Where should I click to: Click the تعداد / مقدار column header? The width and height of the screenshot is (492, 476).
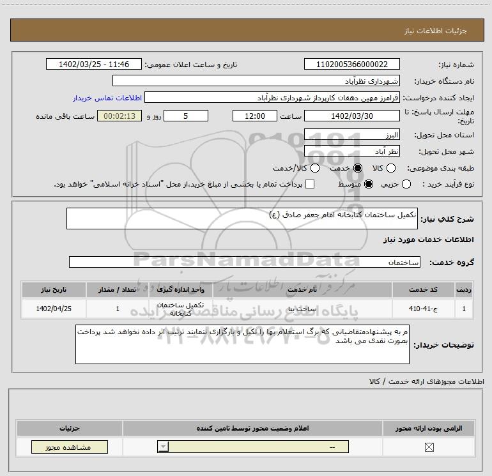click(118, 289)
